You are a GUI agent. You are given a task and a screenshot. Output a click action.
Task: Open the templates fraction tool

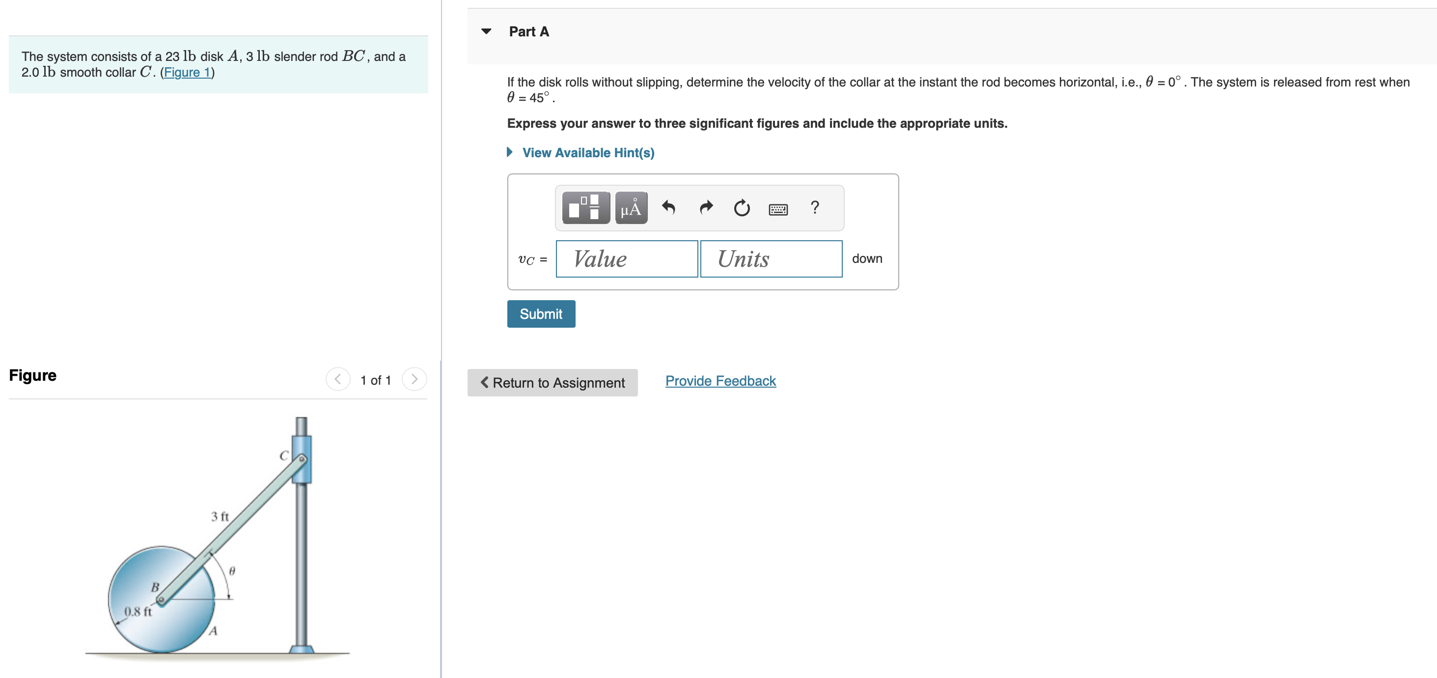[x=586, y=208]
